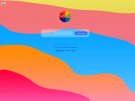The width and height of the screenshot is (135, 101).
Task: Open the Developer: Matthiasdev link
Action: coord(62,44)
